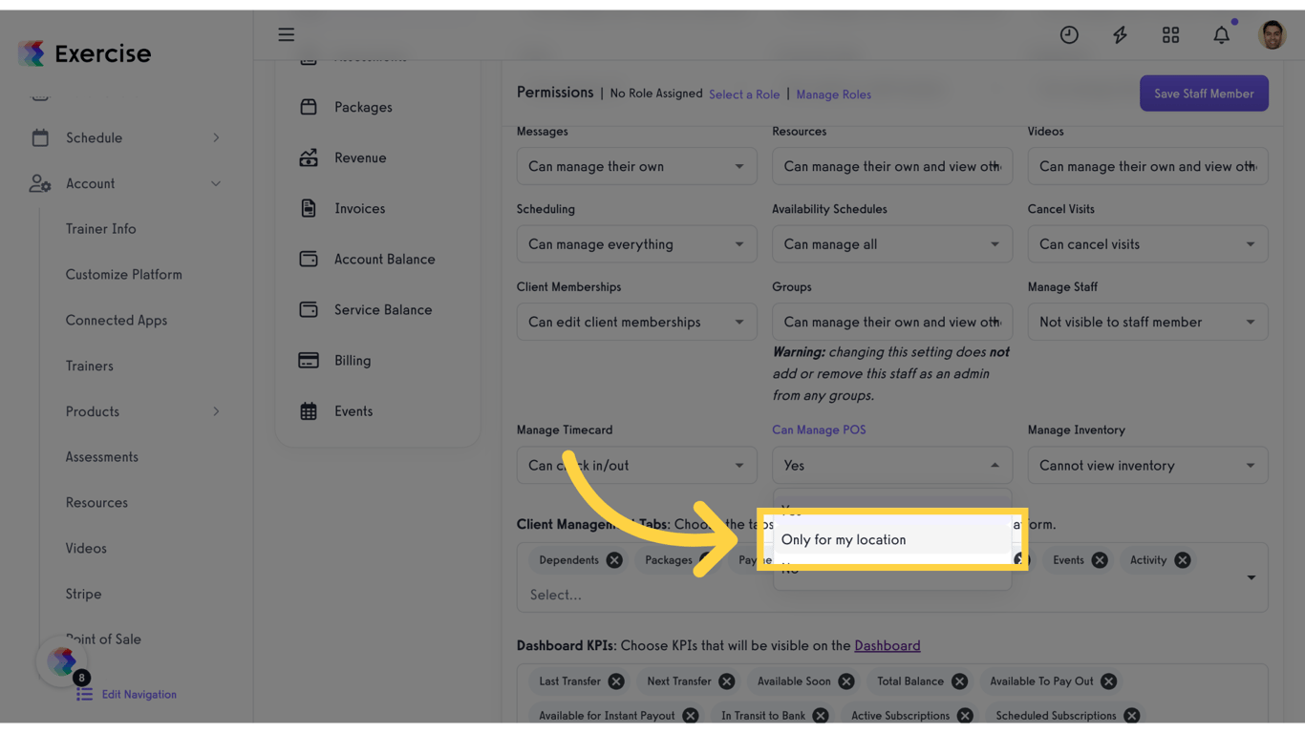Follow the Dashboard link
Image resolution: width=1305 pixels, height=733 pixels.
pyautogui.click(x=888, y=646)
